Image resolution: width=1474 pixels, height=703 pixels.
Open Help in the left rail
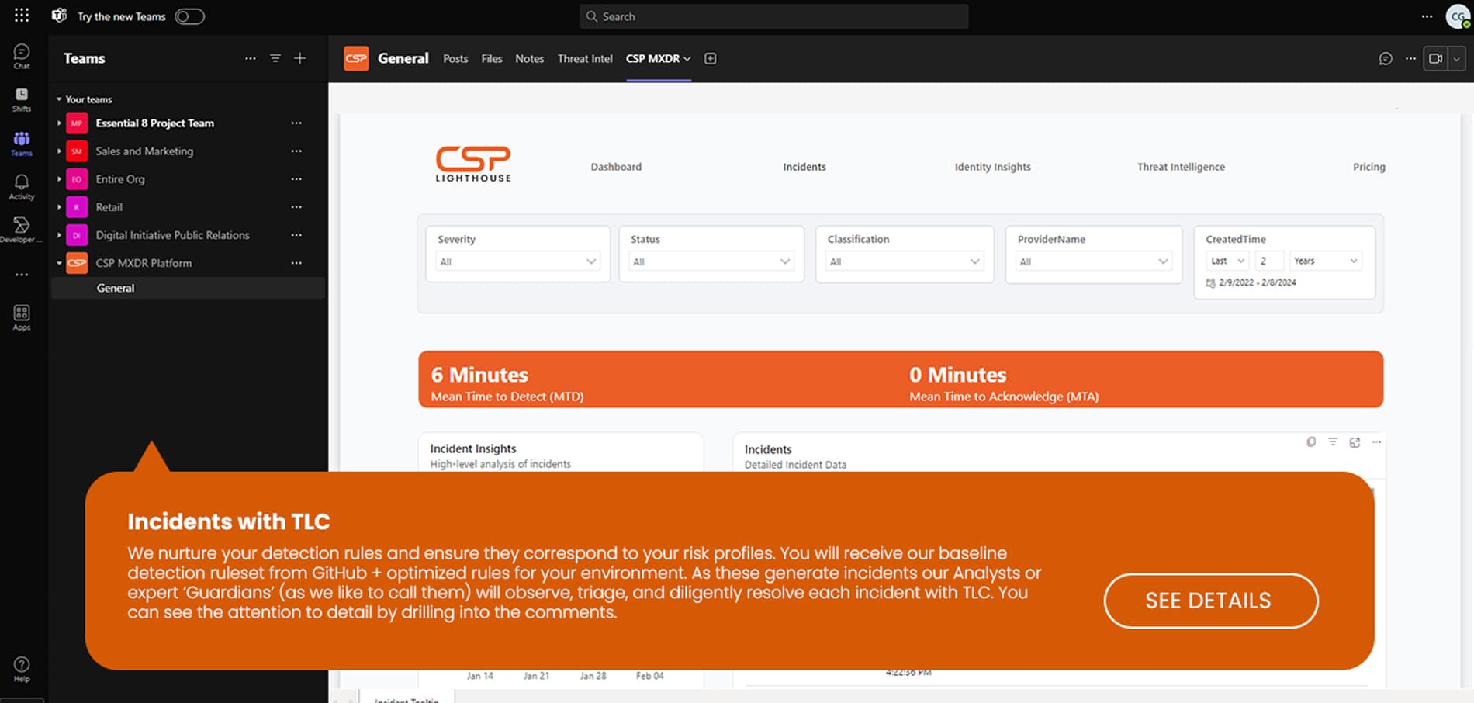22,669
